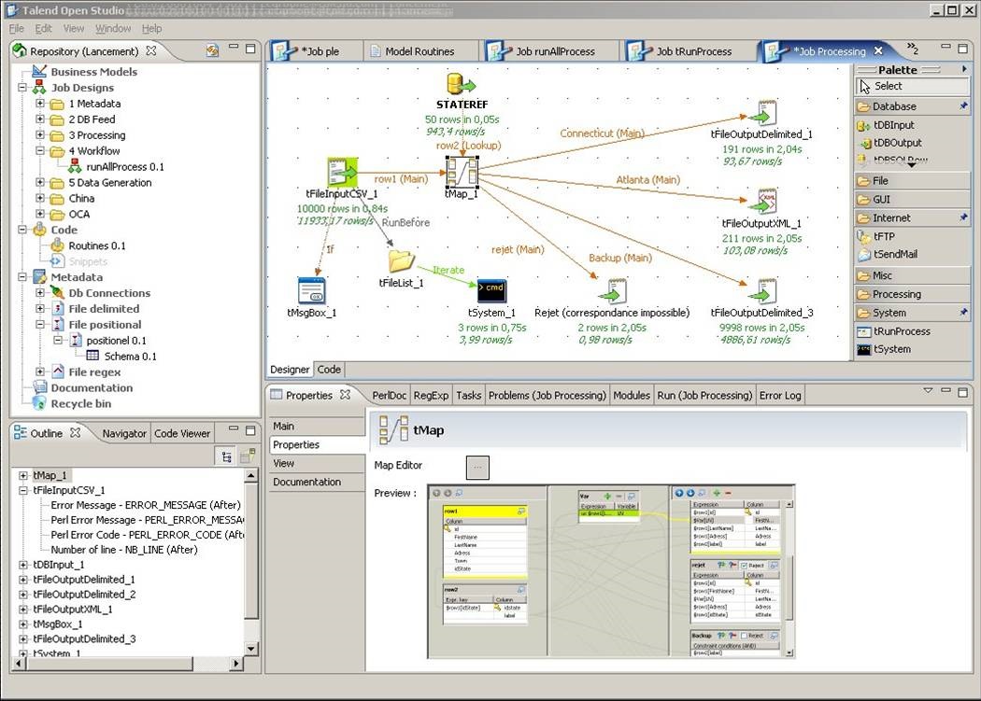The image size is (981, 701).
Task: Collapse the 4 Workflow folder
Action: (40, 151)
